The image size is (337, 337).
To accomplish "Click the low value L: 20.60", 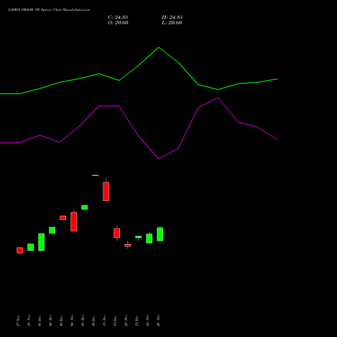I will coord(172,23).
